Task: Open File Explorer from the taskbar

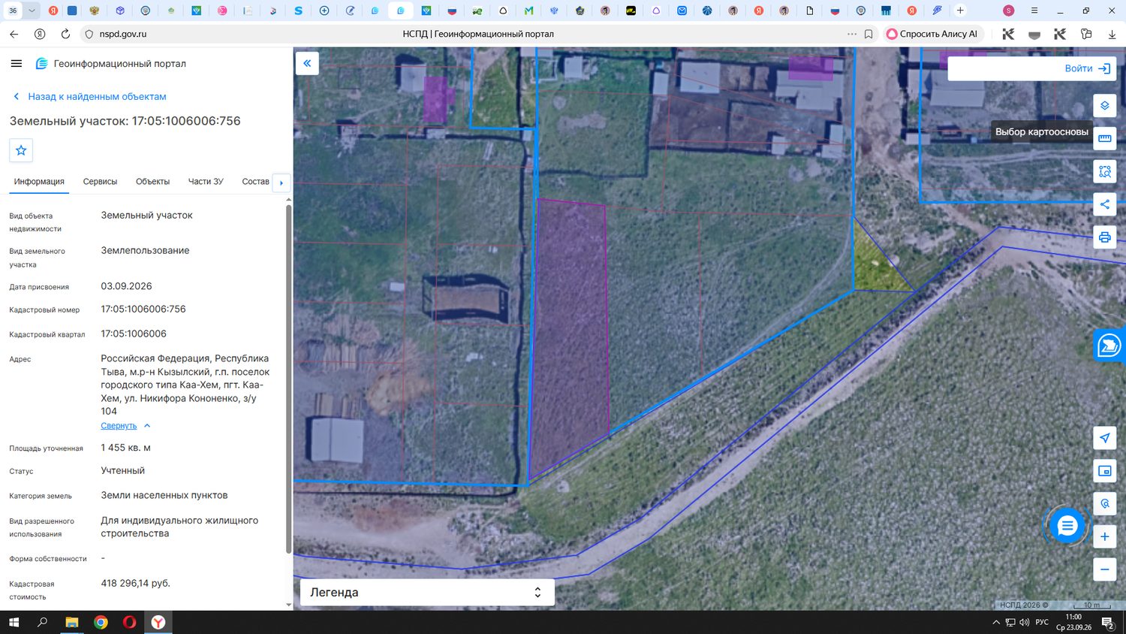Action: tap(72, 622)
